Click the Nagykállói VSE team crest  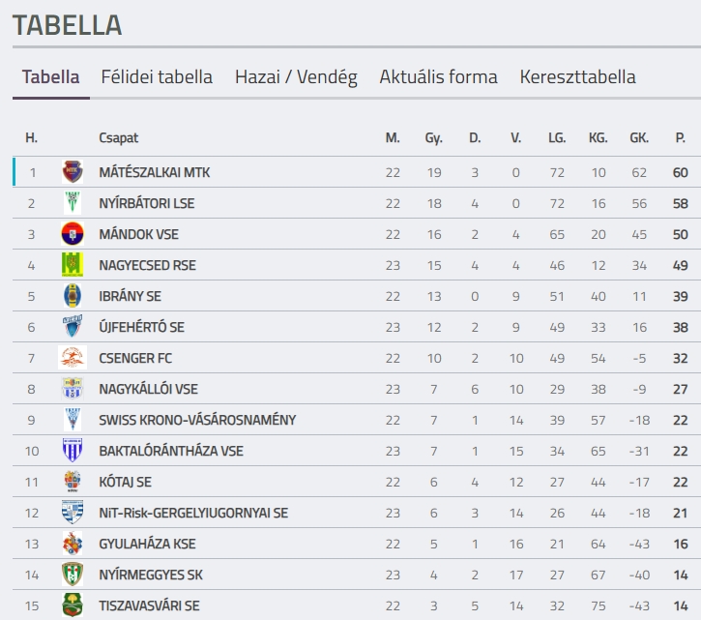coord(73,389)
